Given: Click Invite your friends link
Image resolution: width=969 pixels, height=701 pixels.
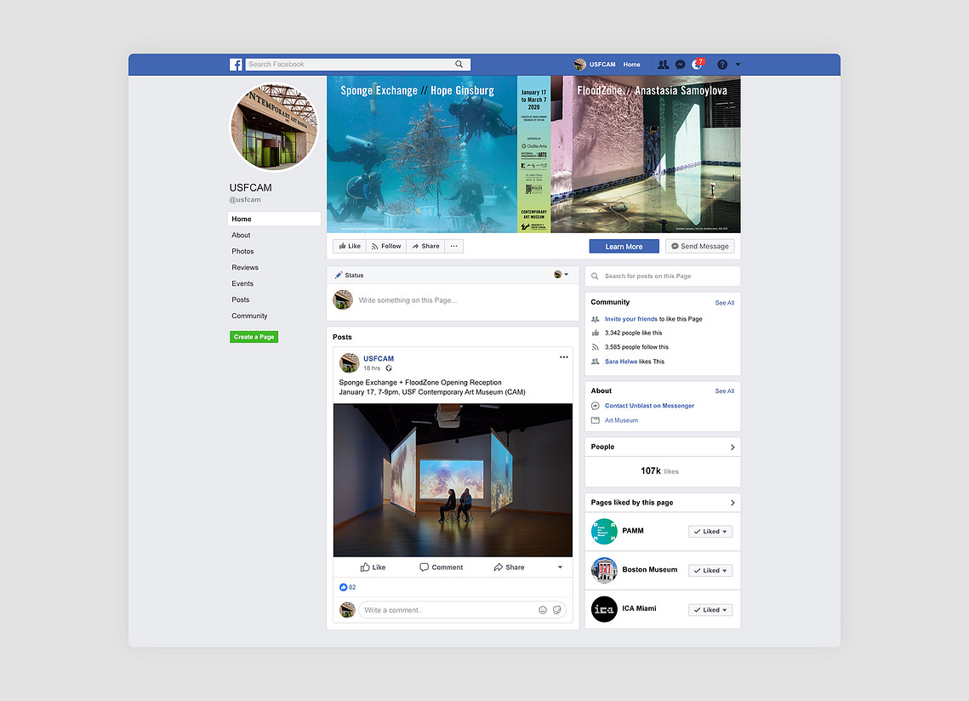Looking at the screenshot, I should [x=631, y=319].
